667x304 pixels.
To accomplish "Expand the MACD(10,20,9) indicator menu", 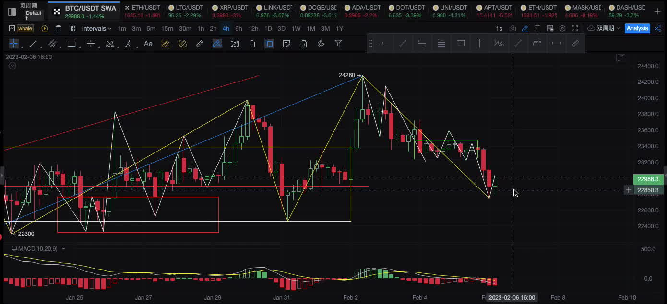I will click(x=63, y=248).
